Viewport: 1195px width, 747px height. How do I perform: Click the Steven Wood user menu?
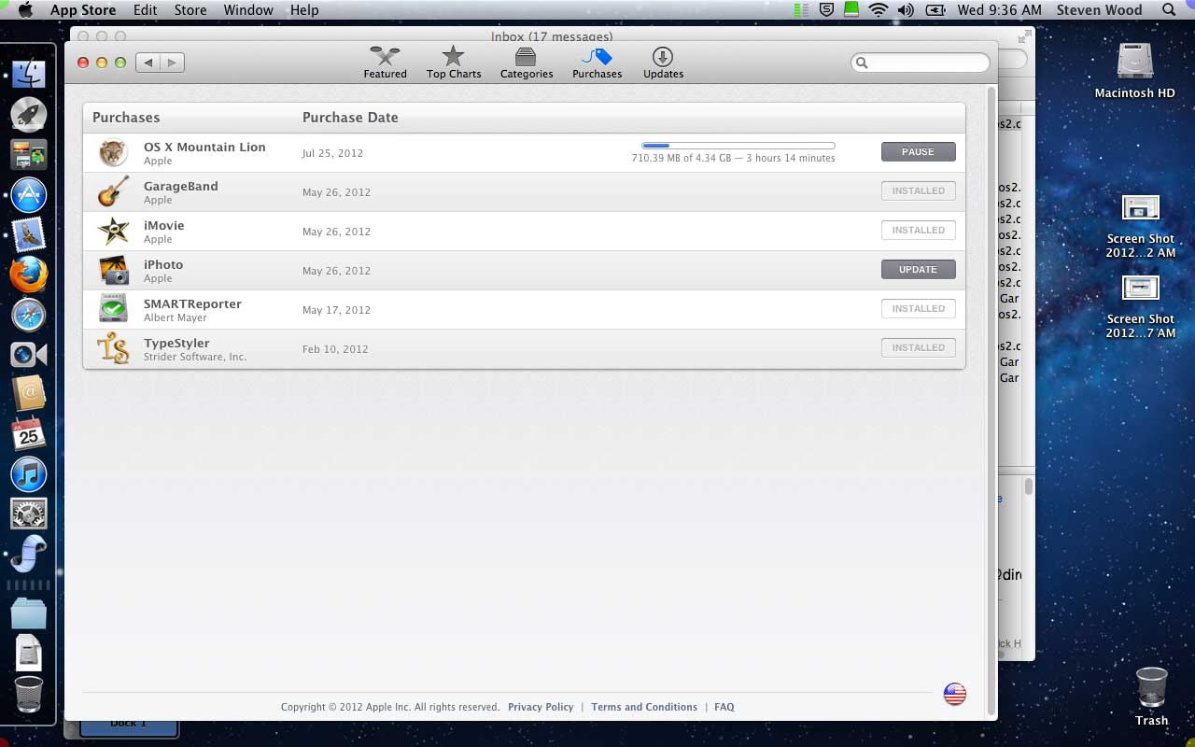[1099, 10]
